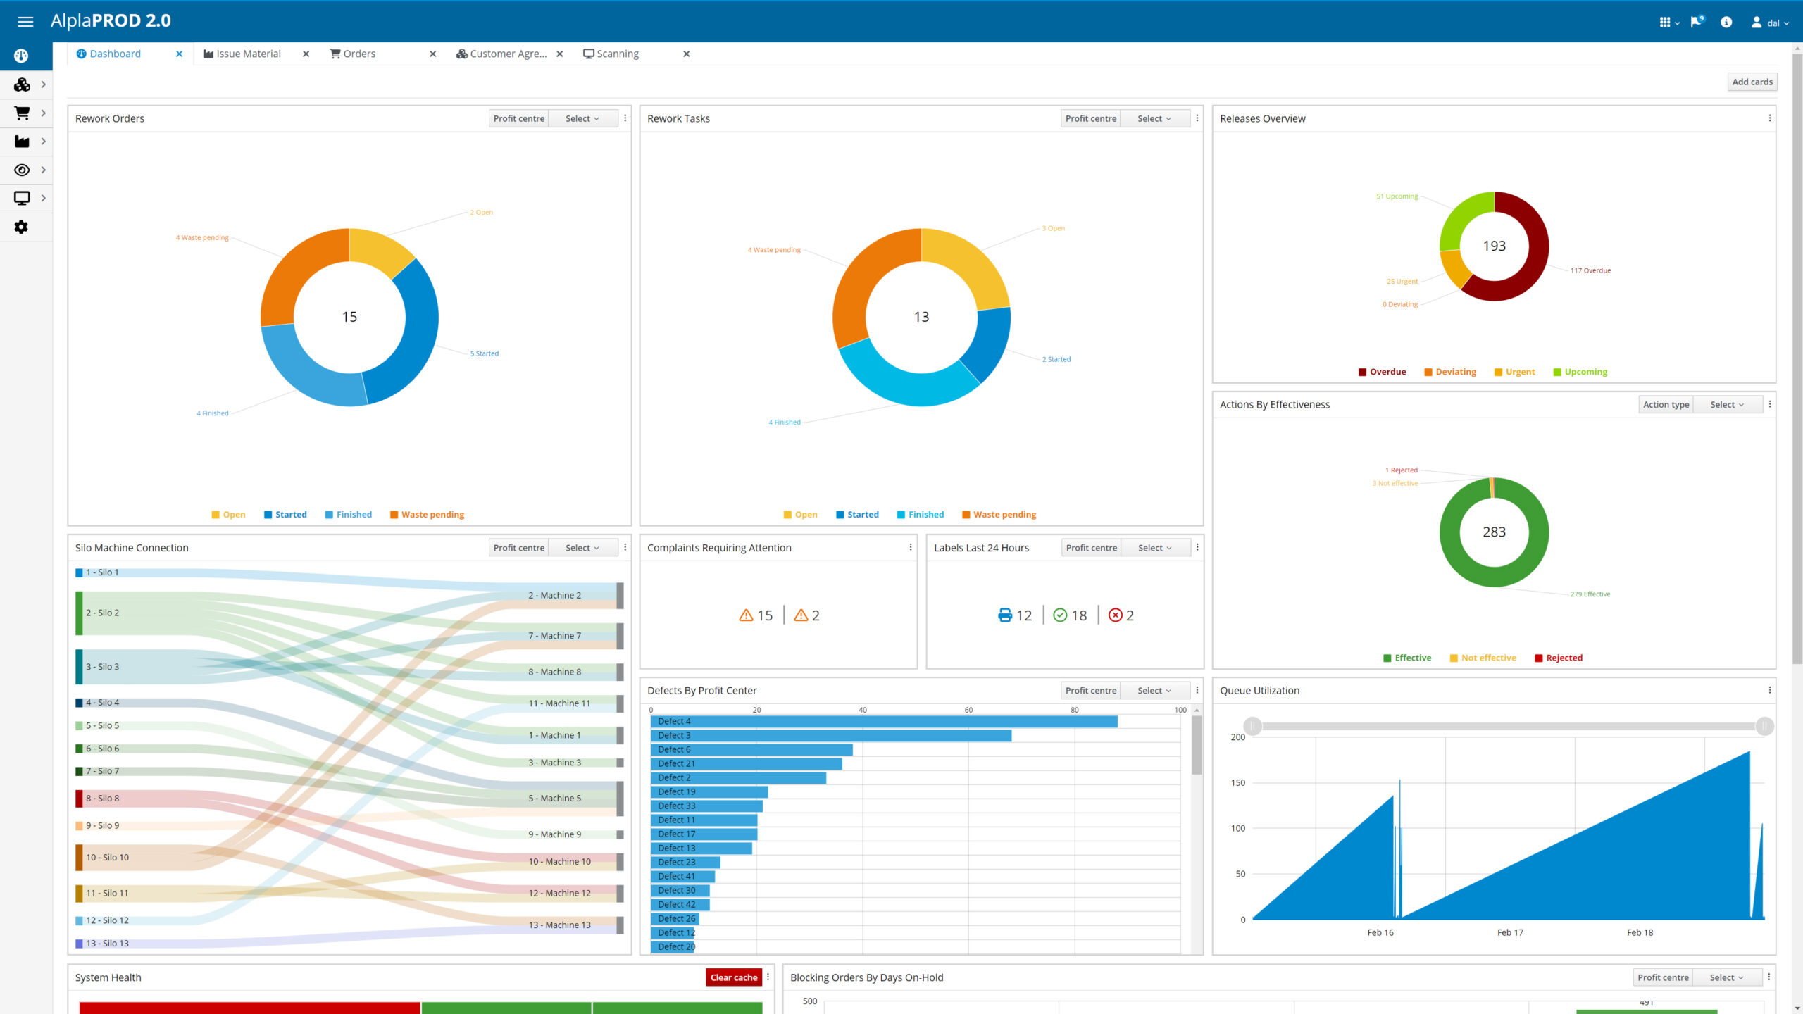The width and height of the screenshot is (1803, 1014).
Task: Open the apps grid icon in header
Action: pos(1667,22)
